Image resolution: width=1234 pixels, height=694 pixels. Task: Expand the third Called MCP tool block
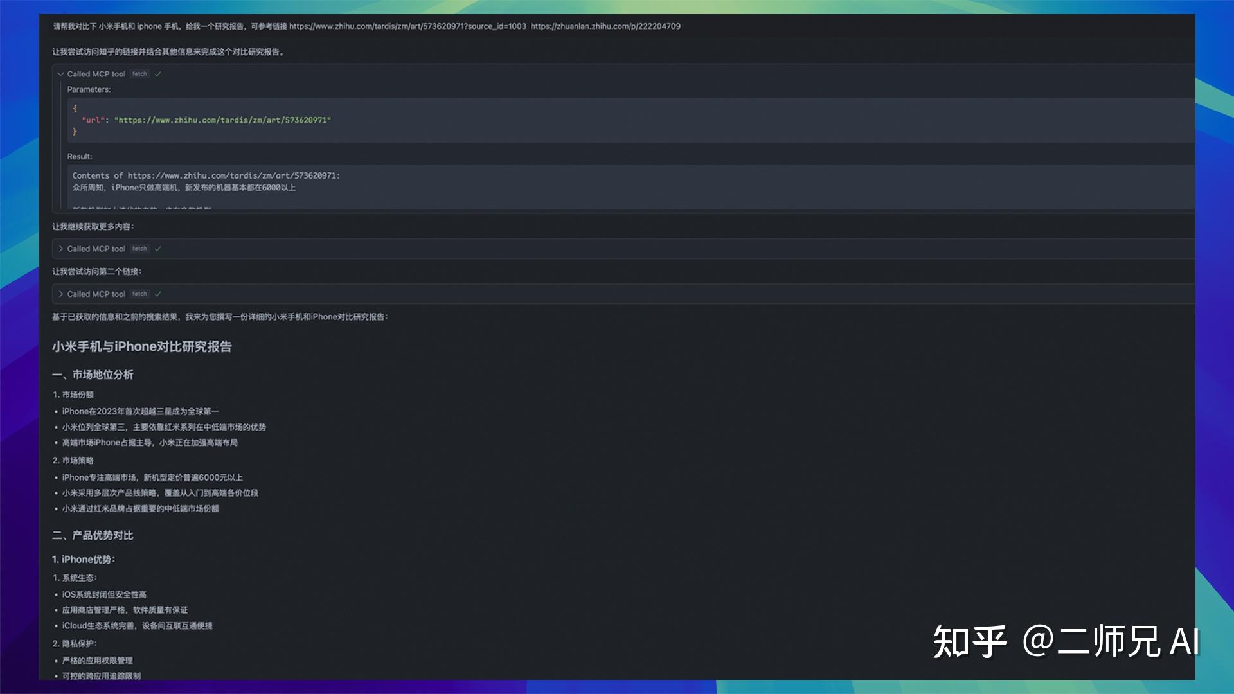[x=61, y=294]
